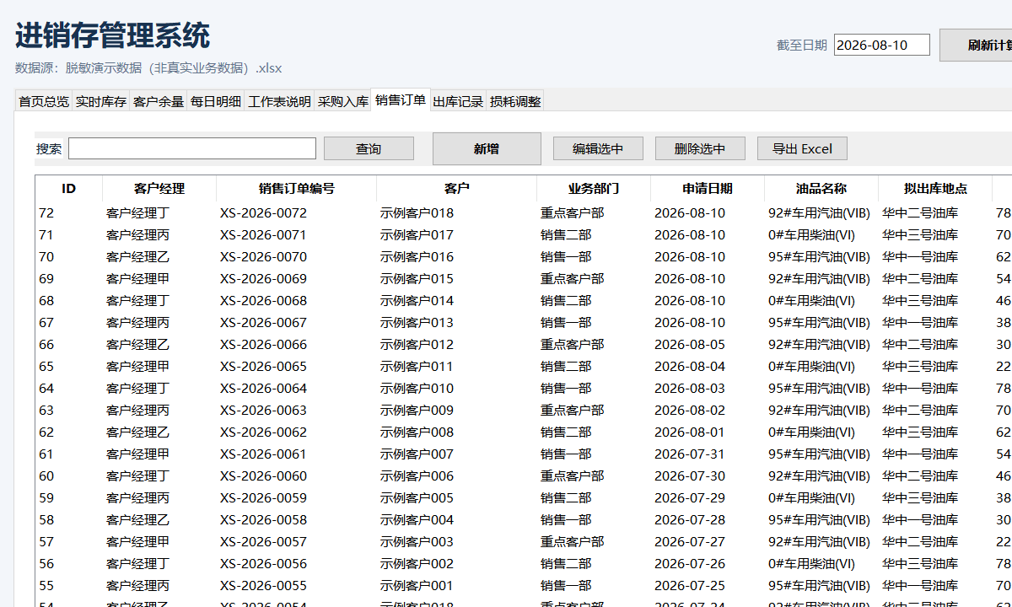The width and height of the screenshot is (1012, 607).
Task: Sort by the ID column header
Action: (x=69, y=189)
